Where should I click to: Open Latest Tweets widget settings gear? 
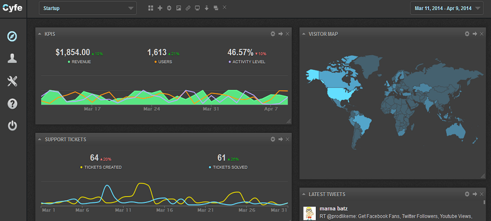tap(467, 194)
